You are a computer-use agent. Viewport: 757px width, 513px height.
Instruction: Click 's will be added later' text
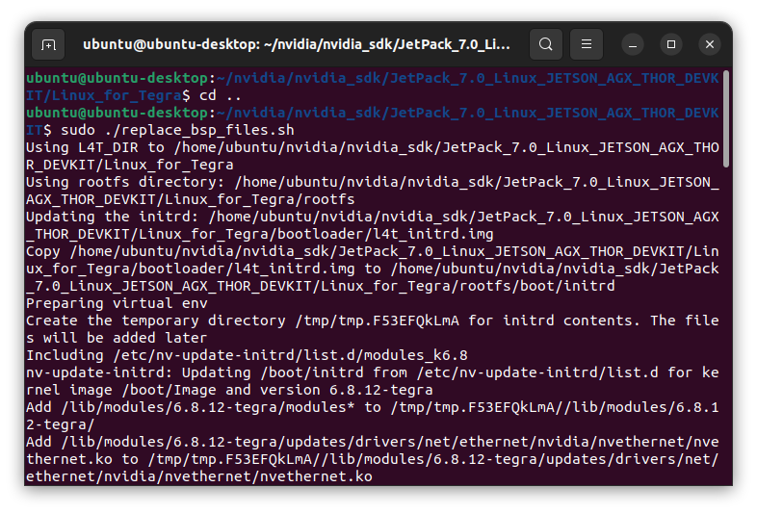117,338
